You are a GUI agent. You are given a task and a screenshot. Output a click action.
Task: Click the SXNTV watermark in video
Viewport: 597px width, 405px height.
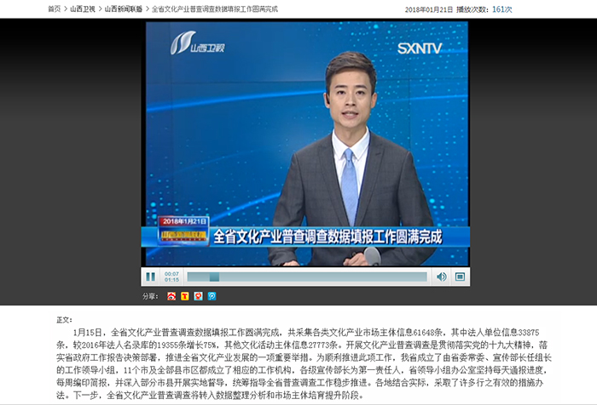[x=420, y=48]
